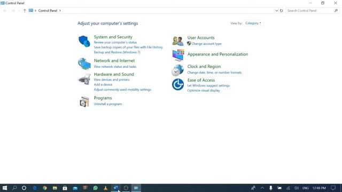Screen dimensions: 342x192
Task: Open Network and Internet category
Action: click(114, 60)
